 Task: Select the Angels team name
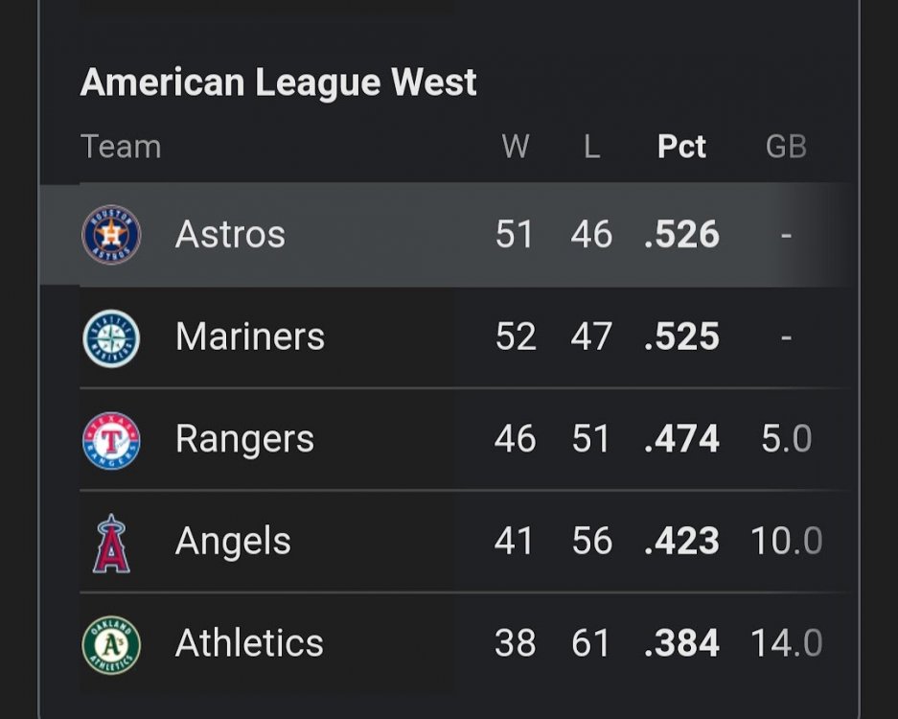pos(233,543)
